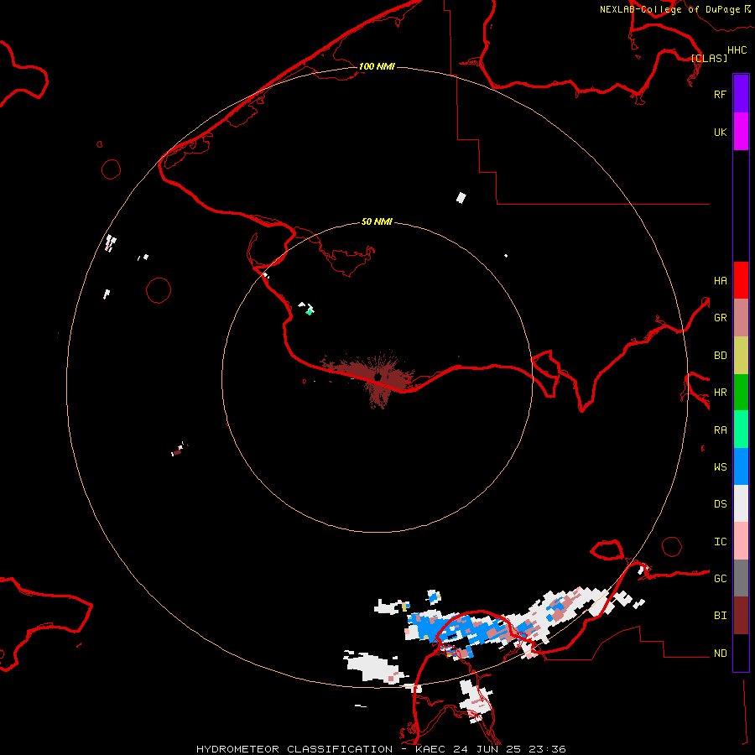Click the small green rain echo pixel
755x755 pixels.
(x=310, y=312)
